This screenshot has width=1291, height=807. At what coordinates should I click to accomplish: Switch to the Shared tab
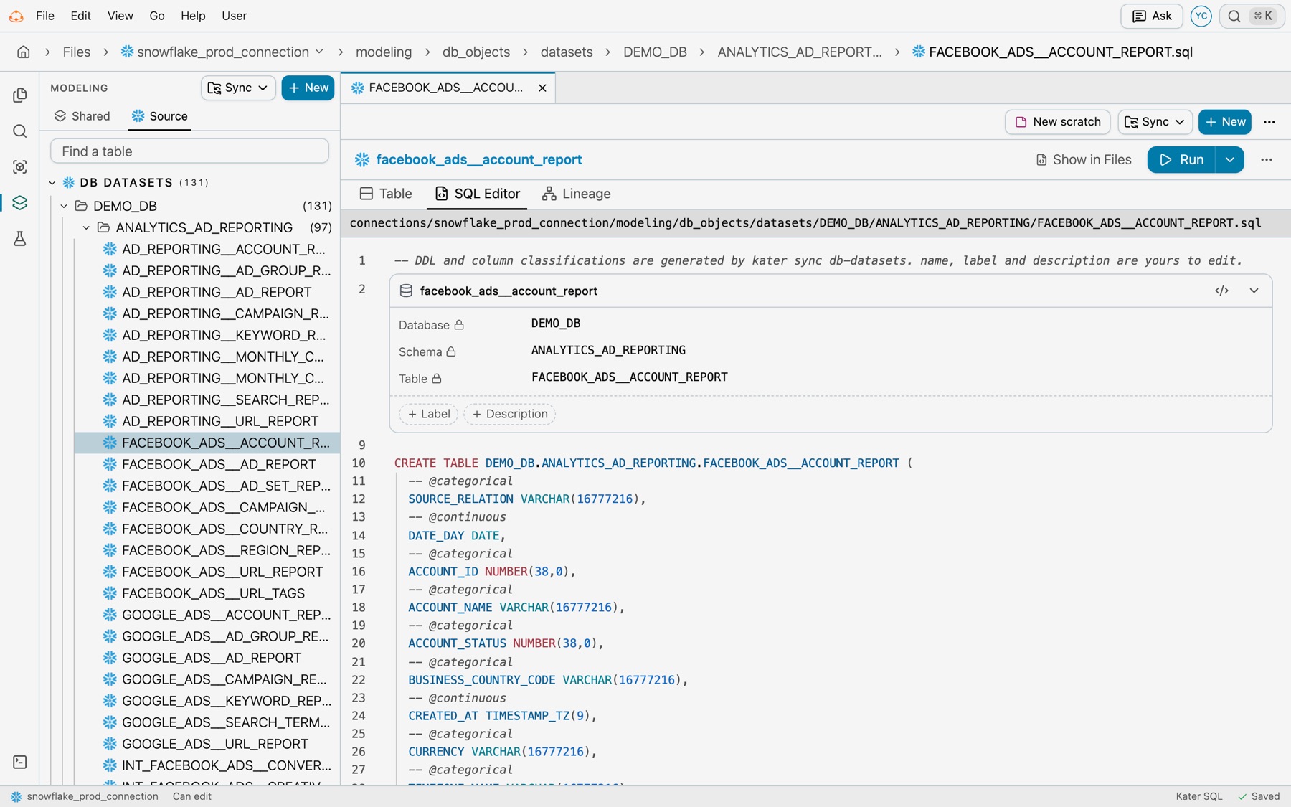click(x=82, y=116)
